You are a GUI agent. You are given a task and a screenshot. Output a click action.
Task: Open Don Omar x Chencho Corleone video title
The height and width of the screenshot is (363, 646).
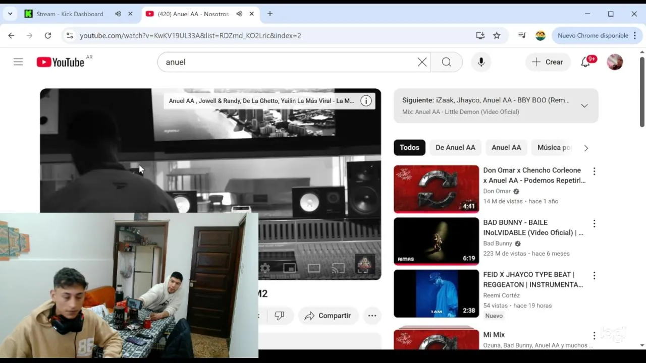click(534, 175)
